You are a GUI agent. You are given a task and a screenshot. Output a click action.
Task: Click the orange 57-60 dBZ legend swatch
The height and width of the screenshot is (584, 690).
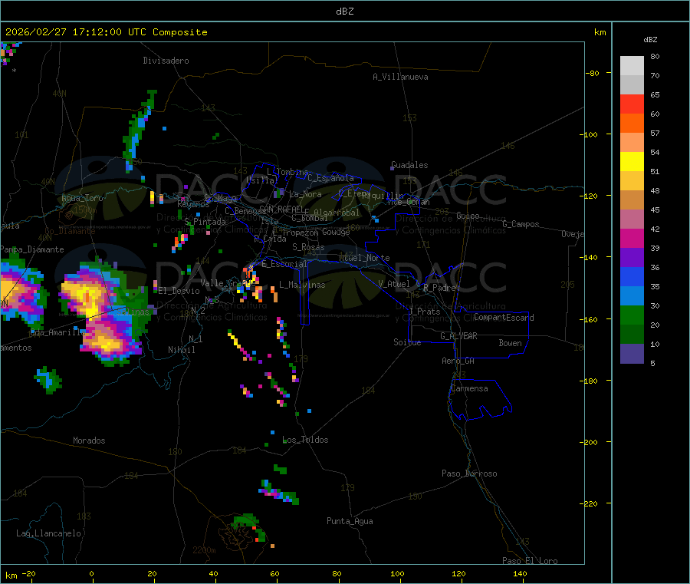coord(632,124)
